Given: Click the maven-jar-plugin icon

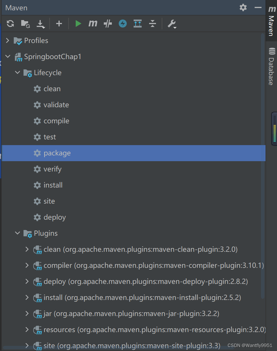Looking at the screenshot, I should pos(38,314).
